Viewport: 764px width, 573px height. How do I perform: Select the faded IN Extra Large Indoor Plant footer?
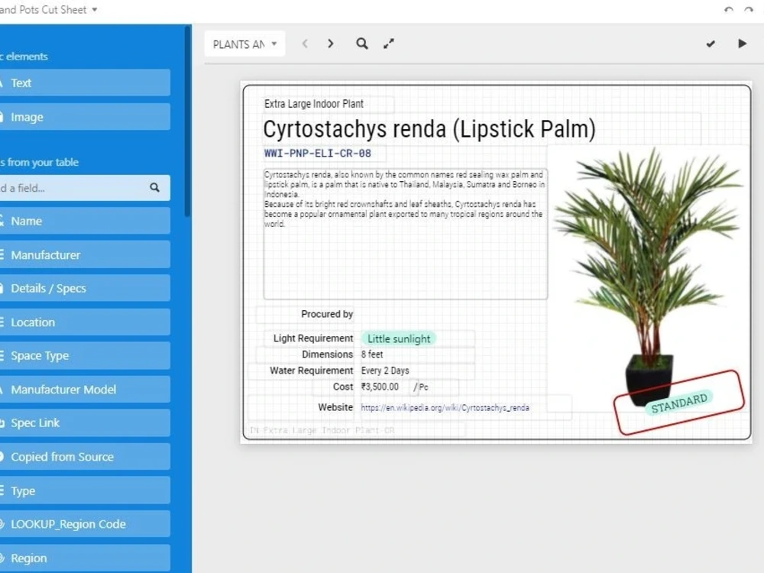click(322, 430)
